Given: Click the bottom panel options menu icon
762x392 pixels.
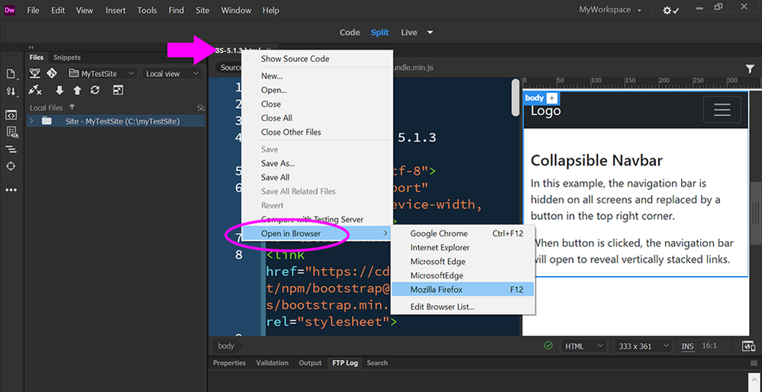Looking at the screenshot, I should point(754,363).
